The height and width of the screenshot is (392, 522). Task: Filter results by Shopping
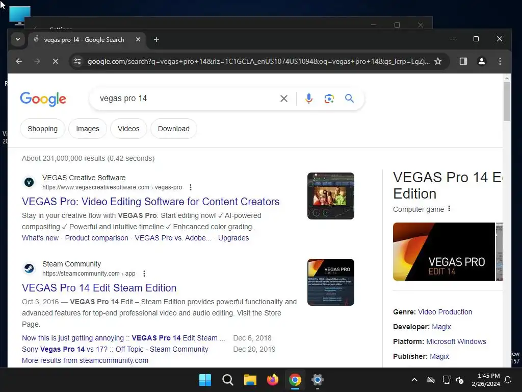tap(43, 129)
